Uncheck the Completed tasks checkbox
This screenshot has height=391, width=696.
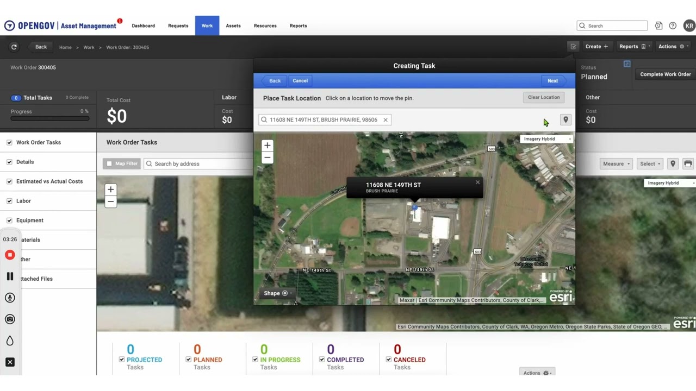(322, 360)
